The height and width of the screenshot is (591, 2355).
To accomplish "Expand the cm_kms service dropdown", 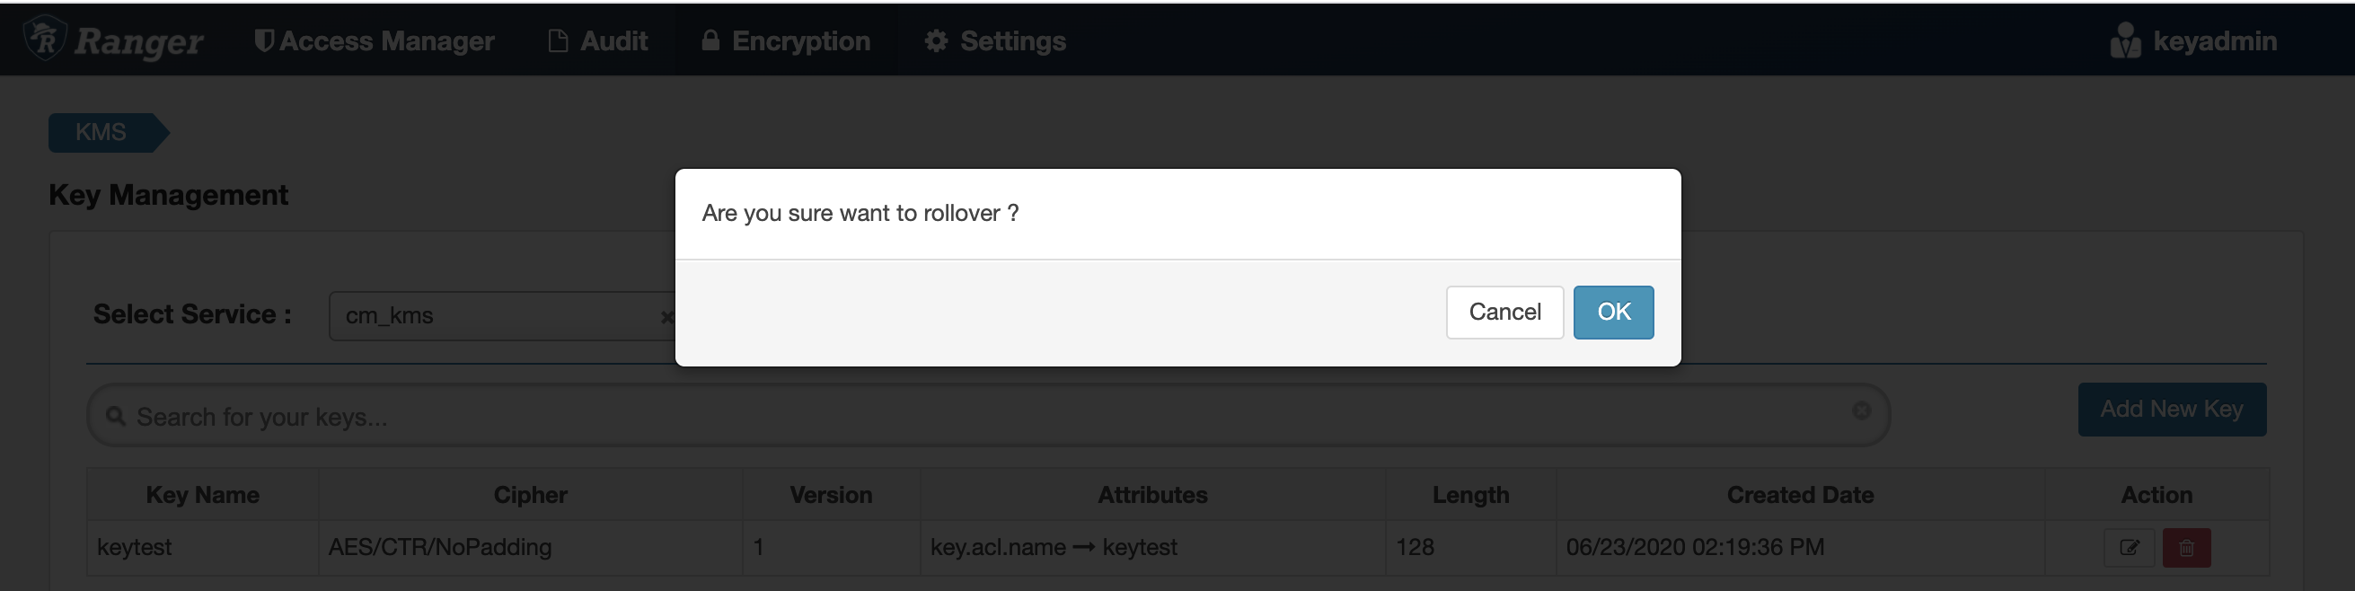I will pyautogui.click(x=494, y=316).
